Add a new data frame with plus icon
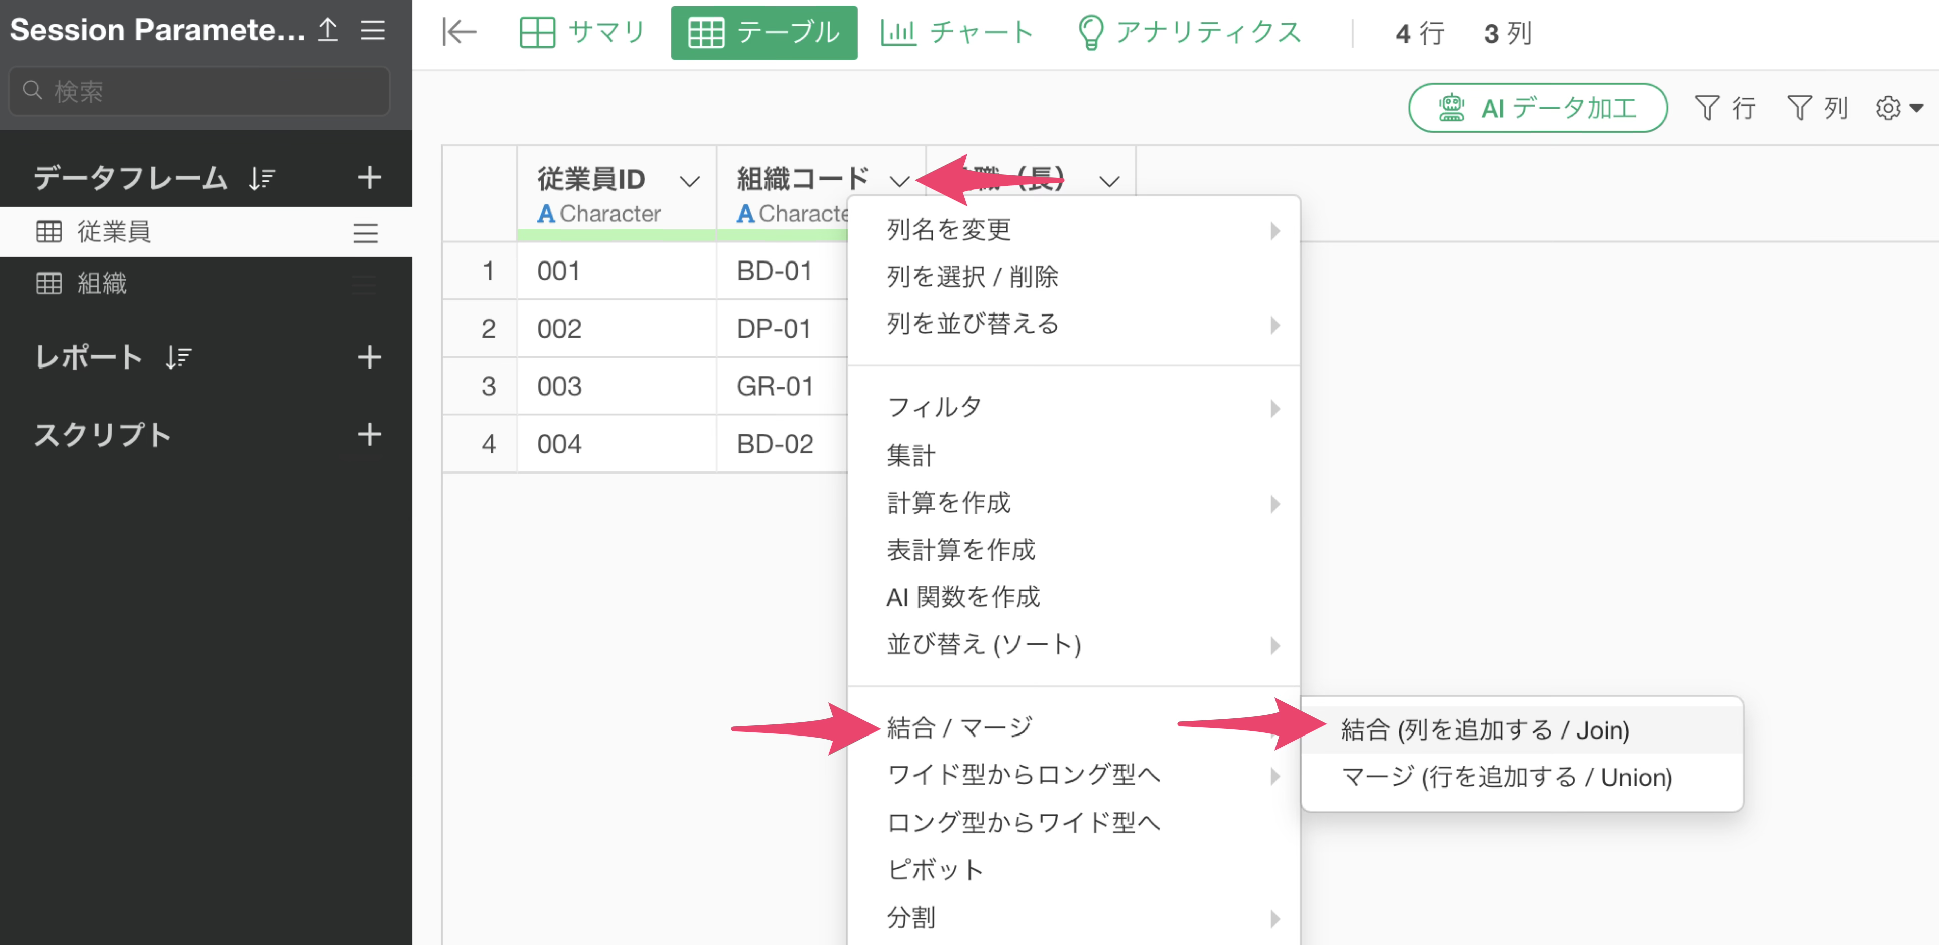Viewport: 1939px width, 945px height. (369, 178)
